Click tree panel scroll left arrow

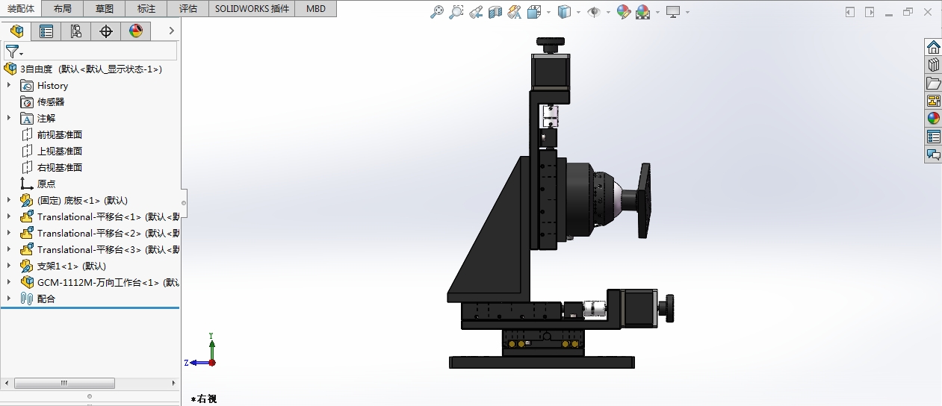tap(7, 383)
